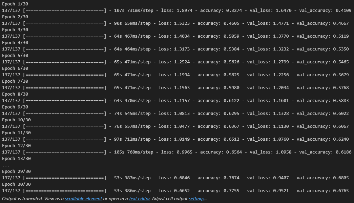The height and width of the screenshot is (203, 354).
Task: Click '53s 387ms/step' timing text
Action: click(x=132, y=178)
